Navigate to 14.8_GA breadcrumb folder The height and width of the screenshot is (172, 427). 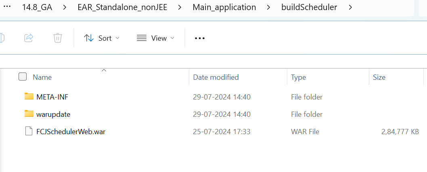40,7
